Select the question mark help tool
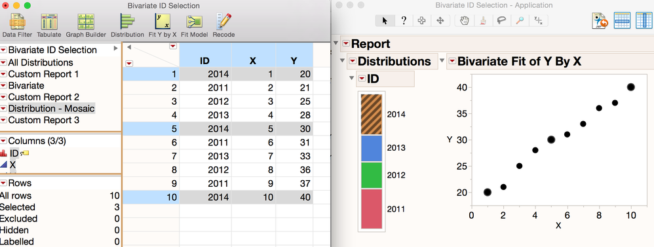 point(403,21)
